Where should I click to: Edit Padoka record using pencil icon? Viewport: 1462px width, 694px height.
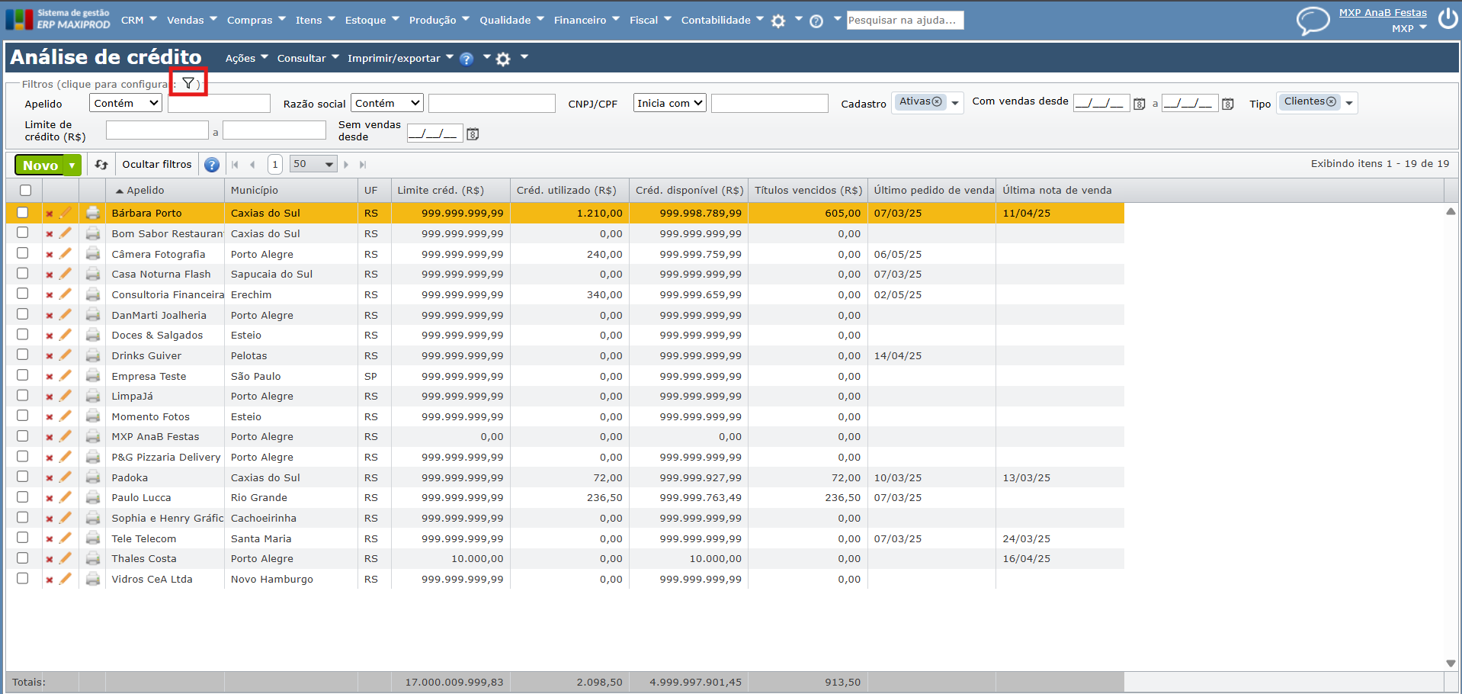[x=66, y=477]
